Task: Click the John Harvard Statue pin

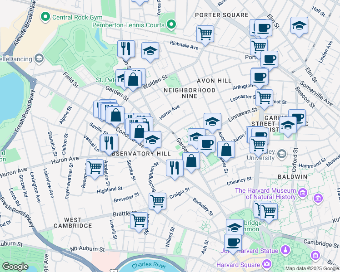Action: pos(285,250)
